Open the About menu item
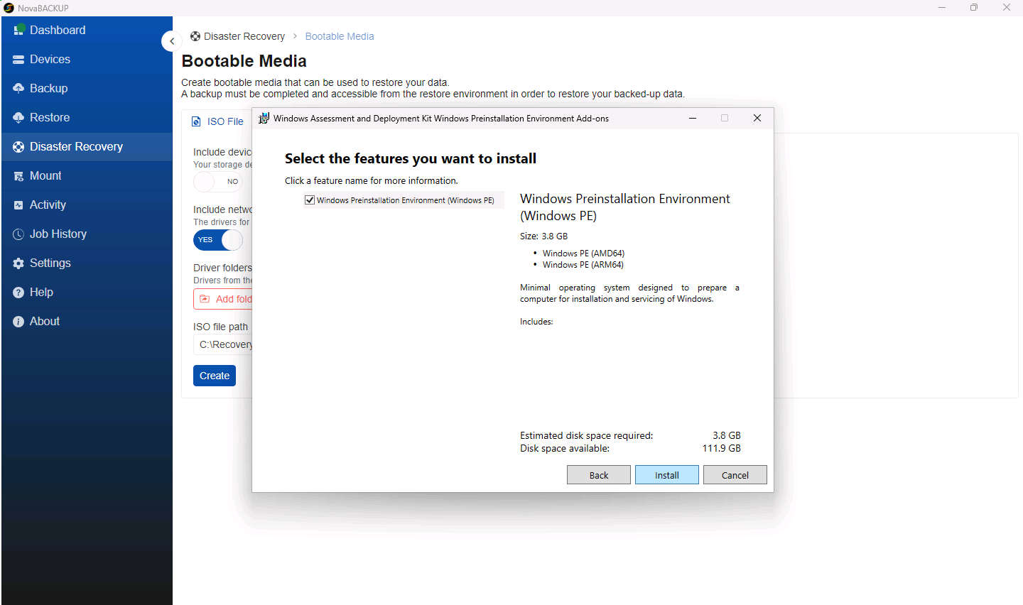1023x605 pixels. (87, 322)
